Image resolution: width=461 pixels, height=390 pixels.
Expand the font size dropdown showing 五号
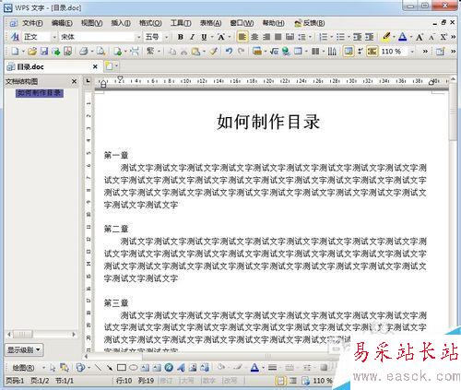coord(166,37)
